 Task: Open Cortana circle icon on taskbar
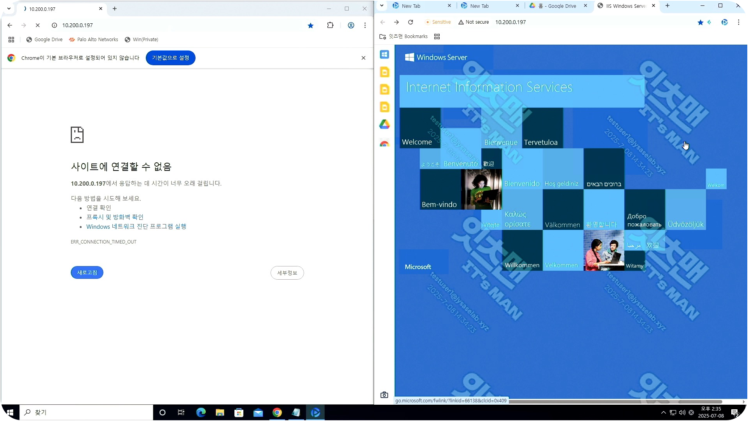pos(163,412)
